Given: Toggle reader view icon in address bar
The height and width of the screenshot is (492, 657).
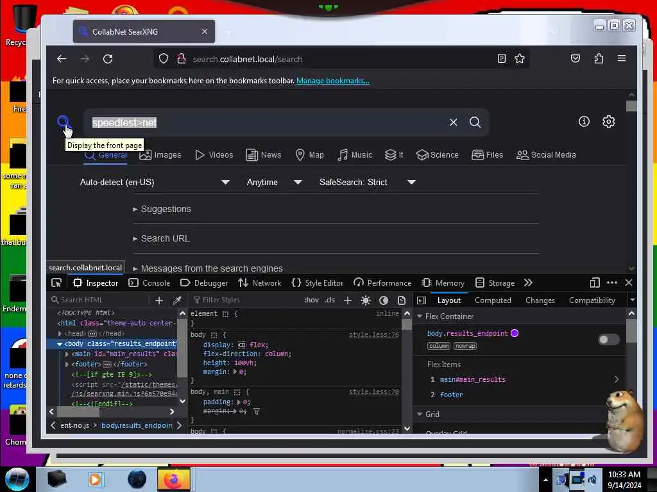Looking at the screenshot, I should click(502, 58).
